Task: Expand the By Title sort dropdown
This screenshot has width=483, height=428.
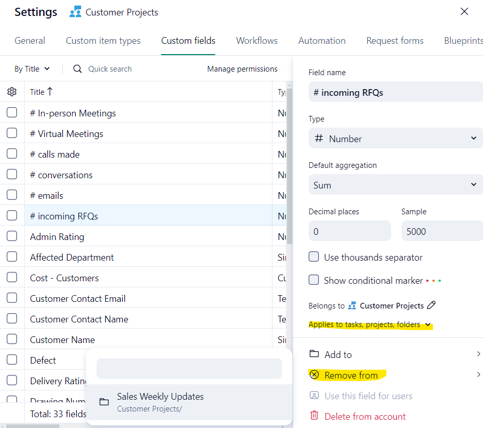Action: tap(32, 69)
